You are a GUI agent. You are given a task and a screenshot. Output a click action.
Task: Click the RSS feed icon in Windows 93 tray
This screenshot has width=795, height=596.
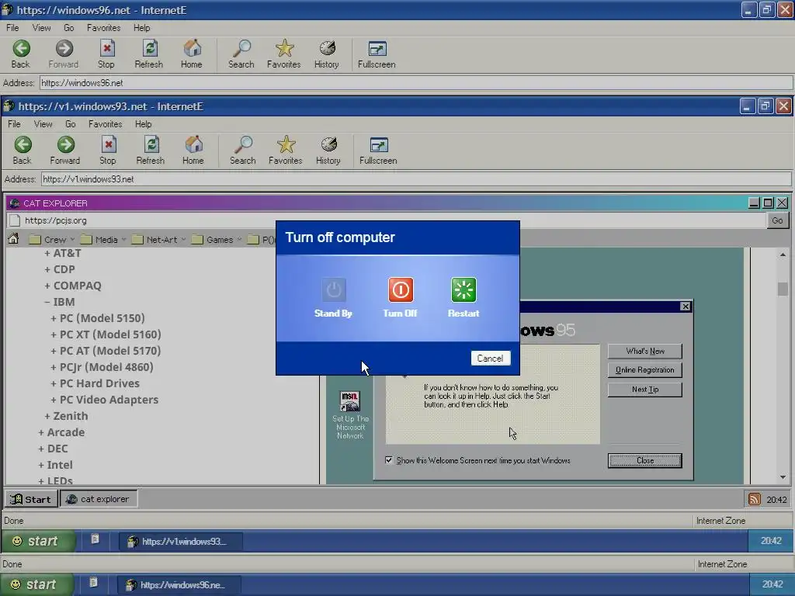point(755,499)
